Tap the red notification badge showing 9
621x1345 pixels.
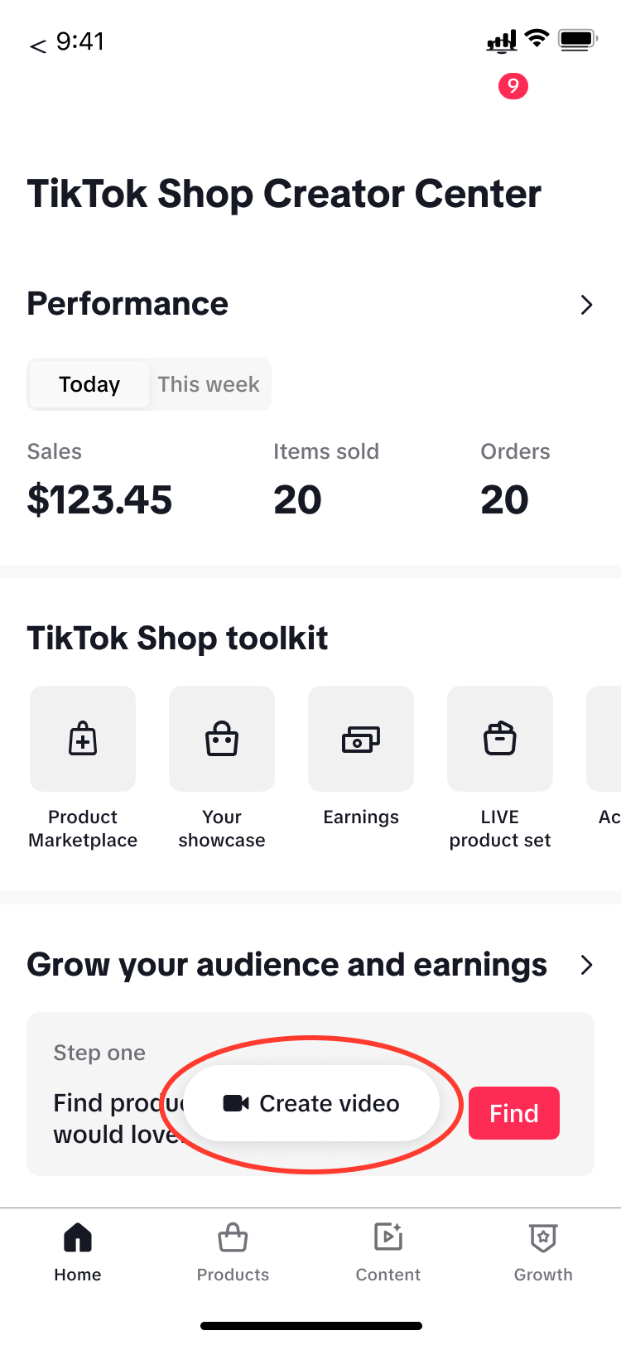tap(513, 85)
